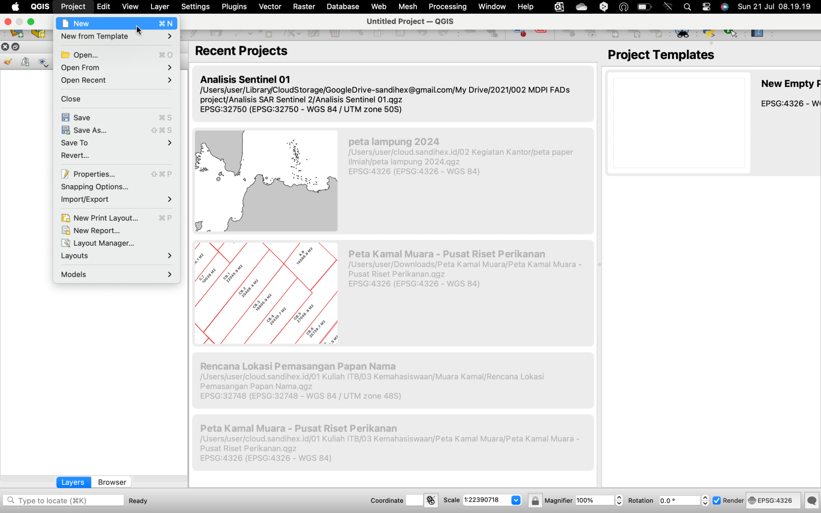Expand the Open Recent submenu
The width and height of the screenshot is (821, 513).
point(116,80)
